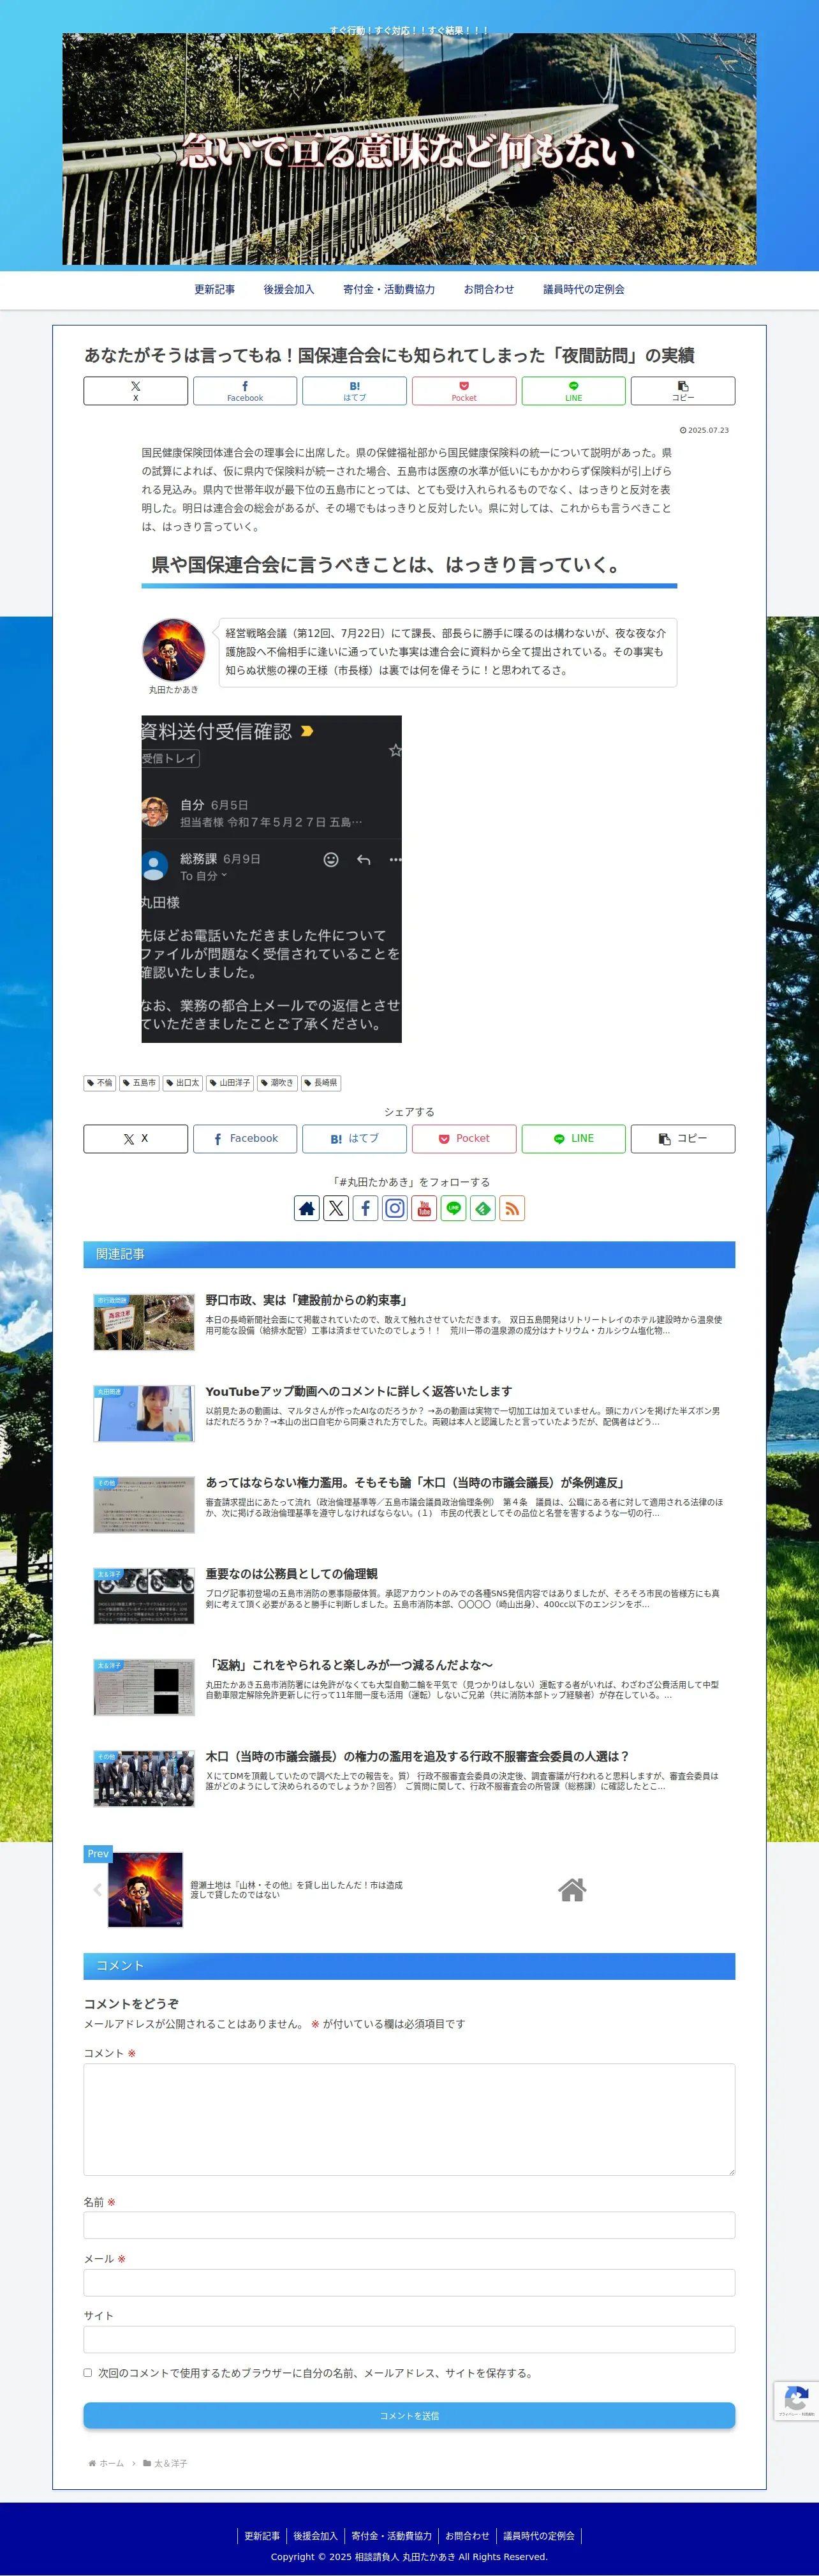The width and height of the screenshot is (819, 2576).
Task: Focus the サイト input field
Action: coord(409,2339)
